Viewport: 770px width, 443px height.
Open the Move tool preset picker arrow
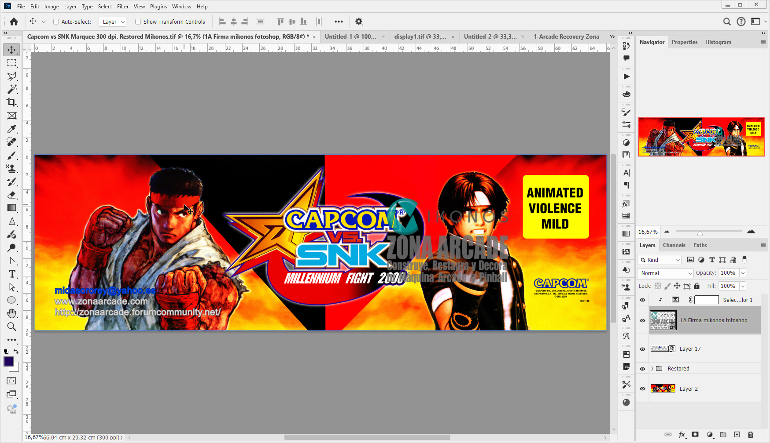point(44,22)
